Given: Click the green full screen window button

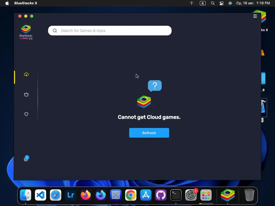Looking at the screenshot, I should (x=32, y=16).
